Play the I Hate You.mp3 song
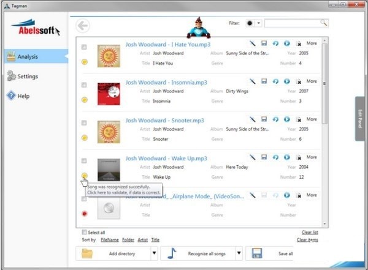This screenshot has height=270, width=368. [287, 43]
